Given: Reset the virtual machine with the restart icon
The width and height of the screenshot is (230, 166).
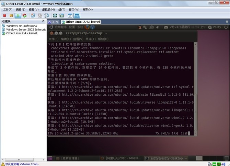Looking at the screenshot, I should [24, 15].
